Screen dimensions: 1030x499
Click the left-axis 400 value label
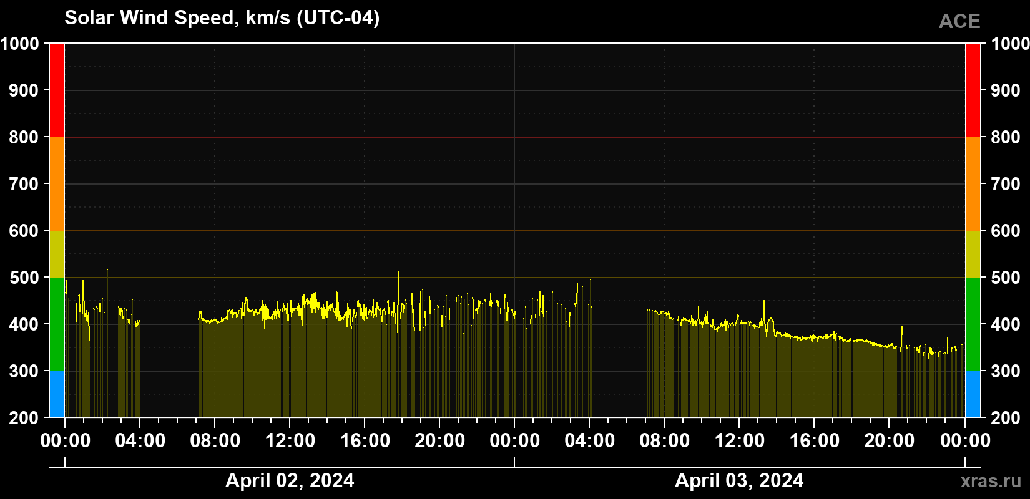[24, 324]
